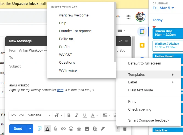Open the text size dropdown

[58, 115]
